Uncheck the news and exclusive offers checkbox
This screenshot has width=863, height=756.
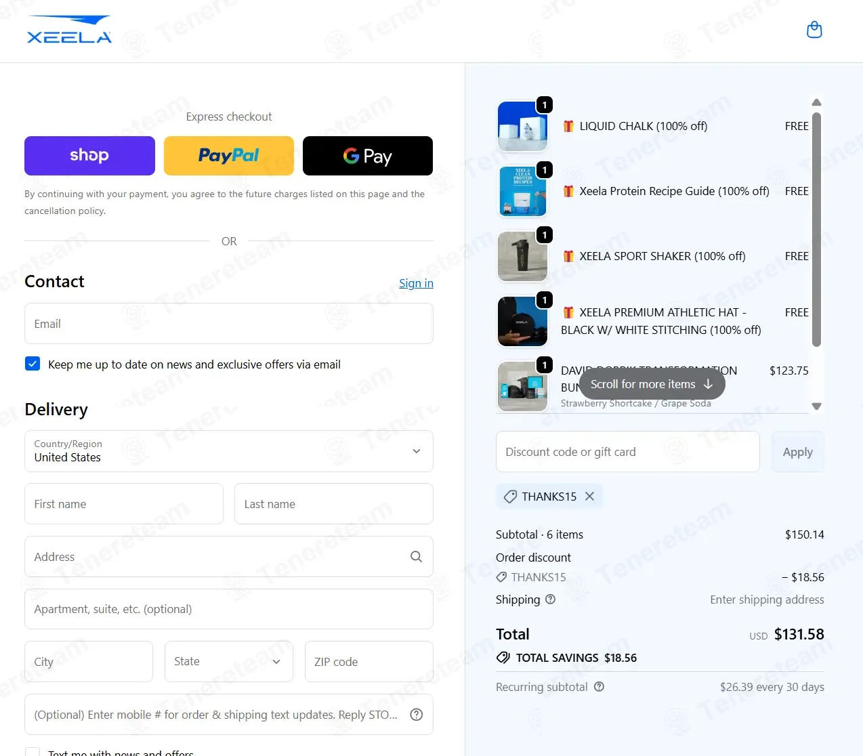coord(33,364)
